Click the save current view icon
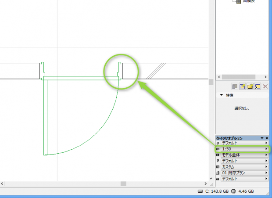This screenshot has width=272, height=198. coord(242,86)
